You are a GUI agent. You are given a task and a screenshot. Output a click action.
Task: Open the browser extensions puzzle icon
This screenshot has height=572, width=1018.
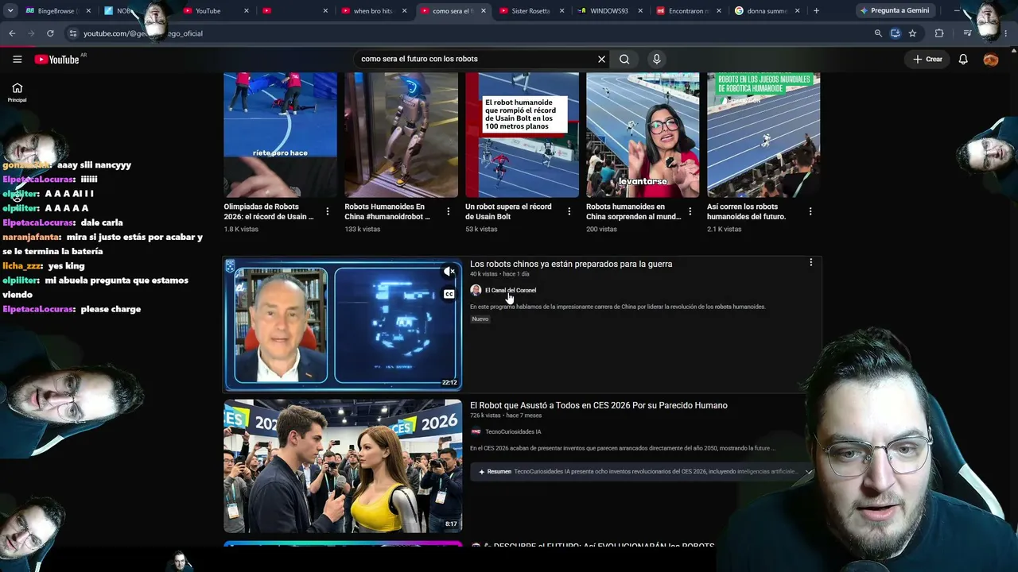939,33
